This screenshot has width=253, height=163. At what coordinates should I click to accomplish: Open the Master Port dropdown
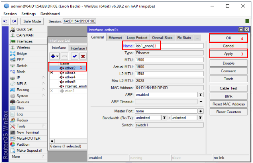coord(200,111)
